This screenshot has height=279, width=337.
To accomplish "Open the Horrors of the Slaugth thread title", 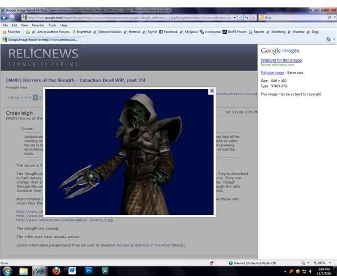I will 76,80.
